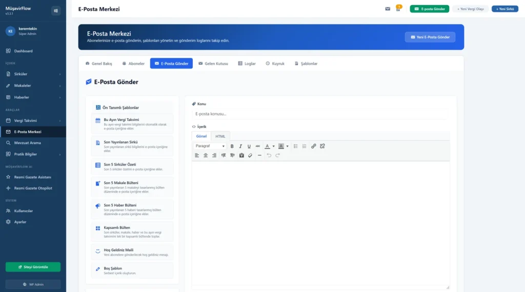Select the Bu Ayın Vergi Takvimi template
Screen dimensions: 525x292
click(132, 124)
